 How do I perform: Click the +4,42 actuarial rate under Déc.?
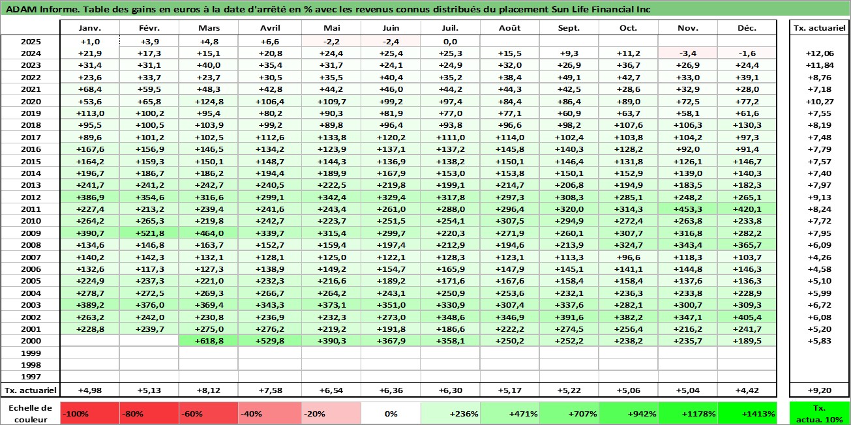coord(747,390)
